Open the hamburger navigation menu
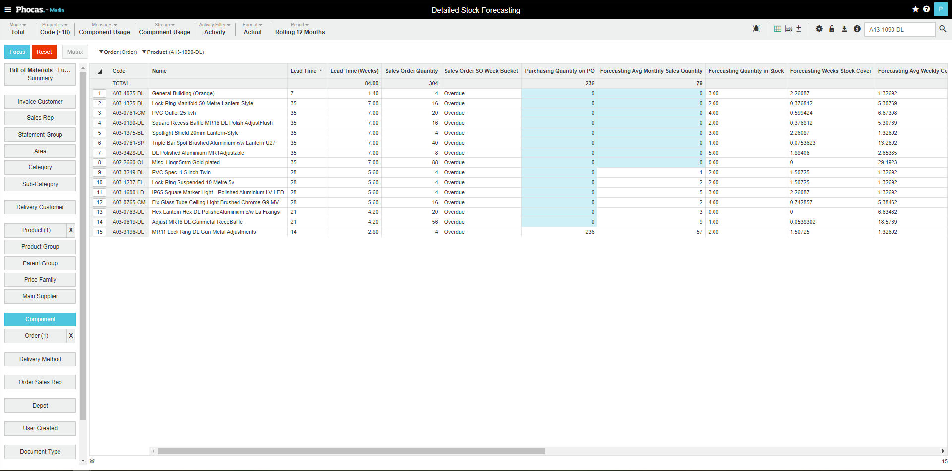This screenshot has height=471, width=952. (x=8, y=10)
